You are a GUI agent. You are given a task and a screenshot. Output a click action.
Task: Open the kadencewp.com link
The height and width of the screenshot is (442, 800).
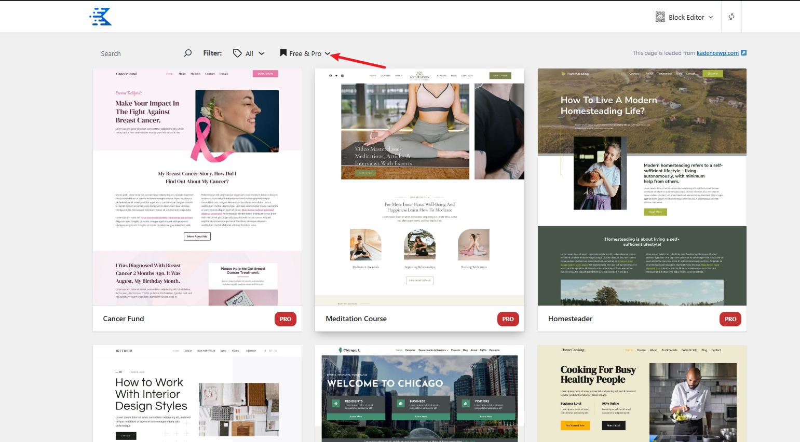point(717,53)
